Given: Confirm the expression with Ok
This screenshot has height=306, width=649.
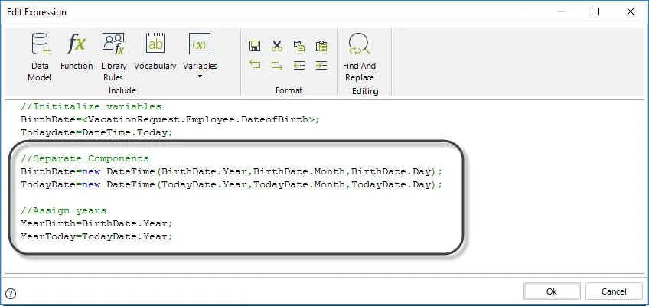Looking at the screenshot, I should (x=552, y=291).
